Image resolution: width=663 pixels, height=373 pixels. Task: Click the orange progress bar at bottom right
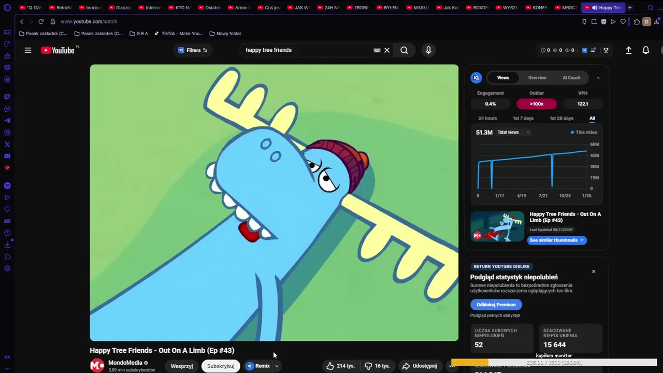coord(470,363)
